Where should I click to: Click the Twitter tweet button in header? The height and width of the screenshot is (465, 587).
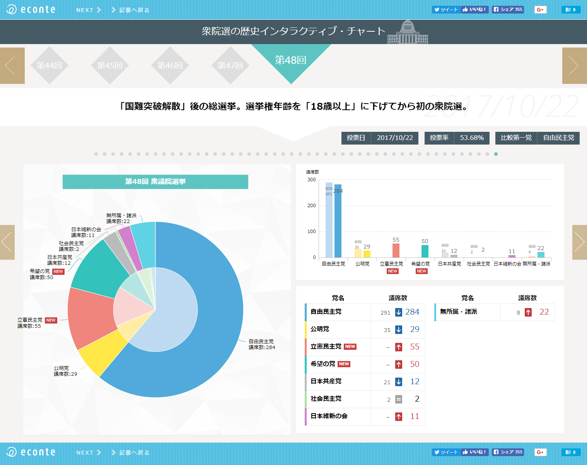[x=446, y=10]
